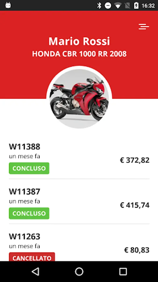Viewport: 158px width, 282px height.
Task: Select the € 372,82 amount
Action: [x=135, y=160]
